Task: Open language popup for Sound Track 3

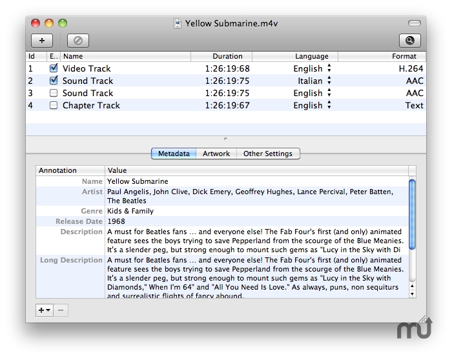Action: click(329, 93)
